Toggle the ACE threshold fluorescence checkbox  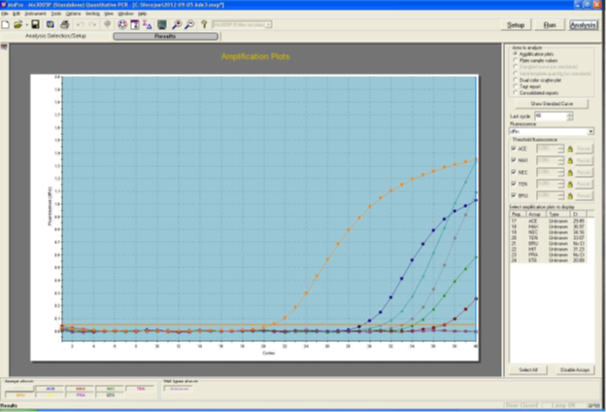[x=514, y=149]
